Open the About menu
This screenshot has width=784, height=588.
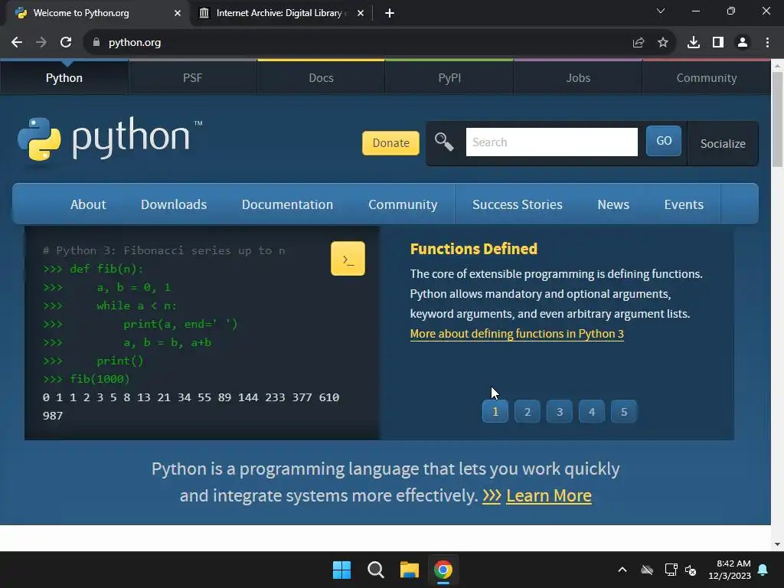88,204
